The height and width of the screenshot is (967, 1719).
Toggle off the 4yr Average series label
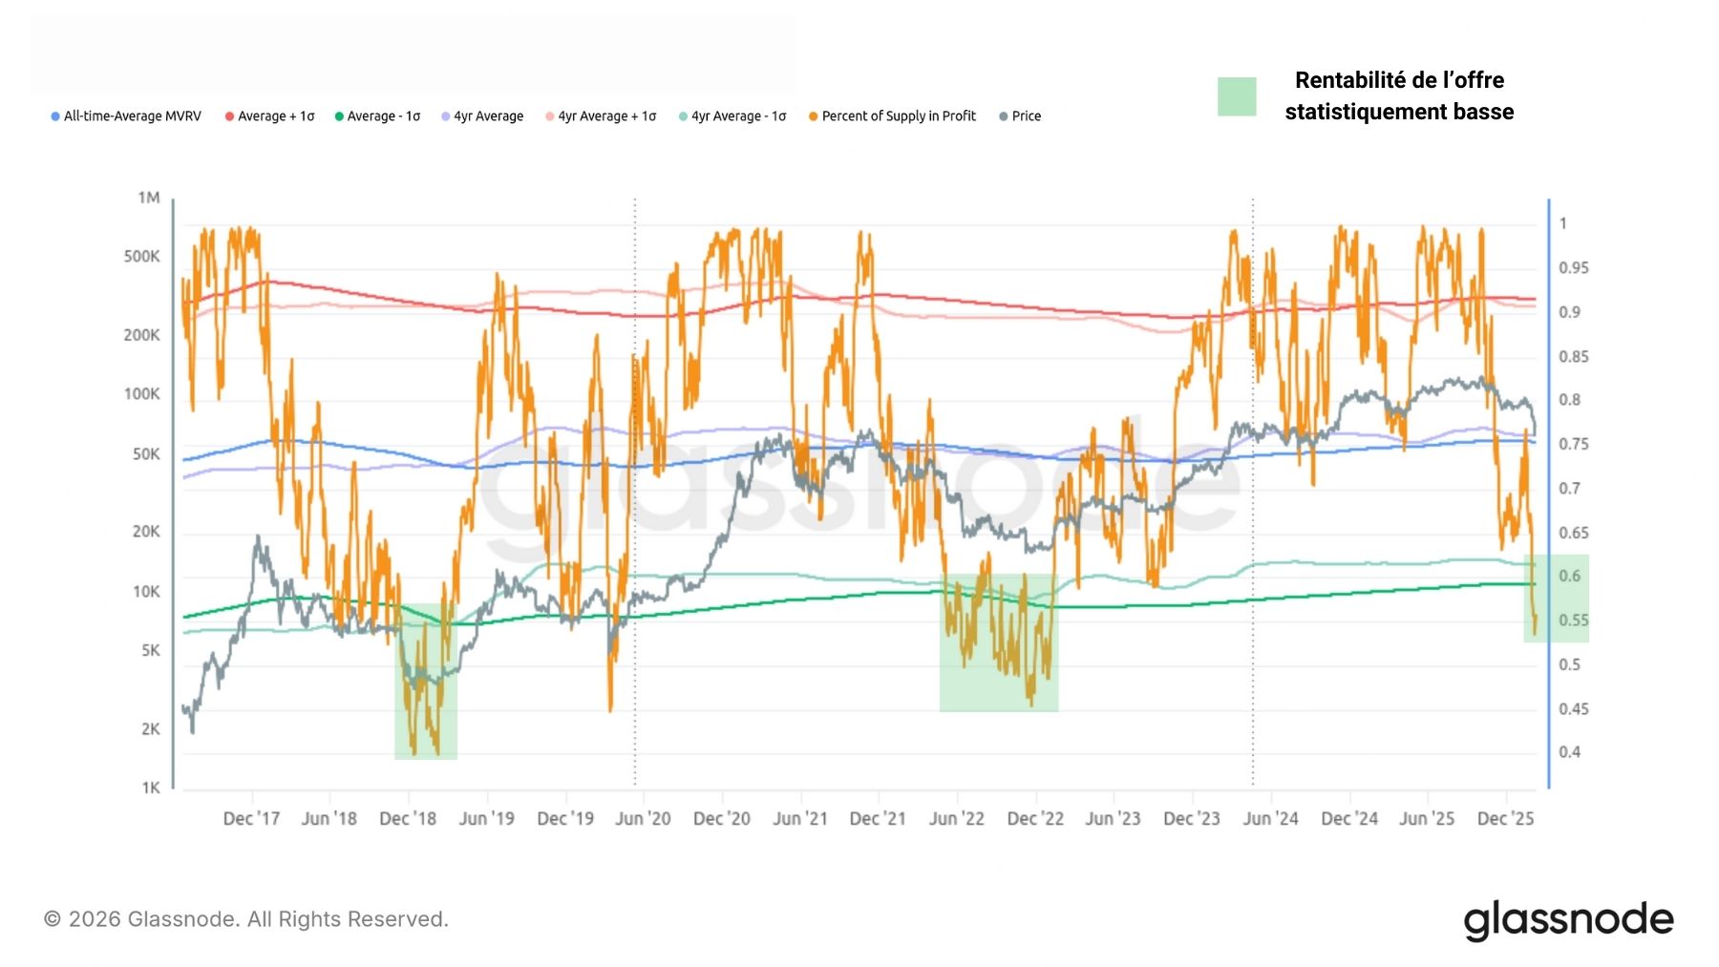488,116
